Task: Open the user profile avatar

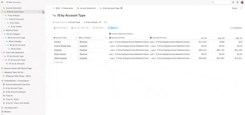Action: [242, 2]
